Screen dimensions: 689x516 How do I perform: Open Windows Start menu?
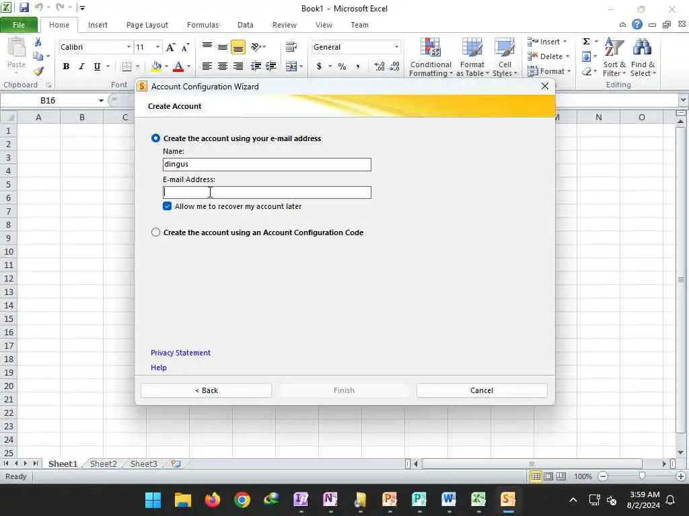click(153, 499)
